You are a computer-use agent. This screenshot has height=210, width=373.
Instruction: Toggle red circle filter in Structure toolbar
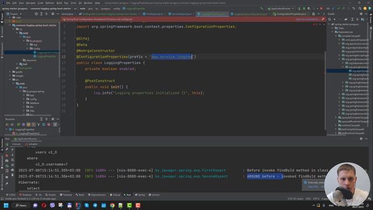click(49, 124)
